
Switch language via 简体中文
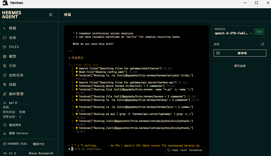pyautogui.click(x=39, y=144)
